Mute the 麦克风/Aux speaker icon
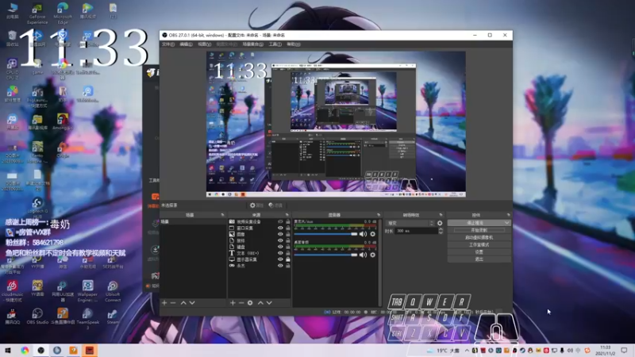The width and height of the screenshot is (635, 357). pos(363,234)
